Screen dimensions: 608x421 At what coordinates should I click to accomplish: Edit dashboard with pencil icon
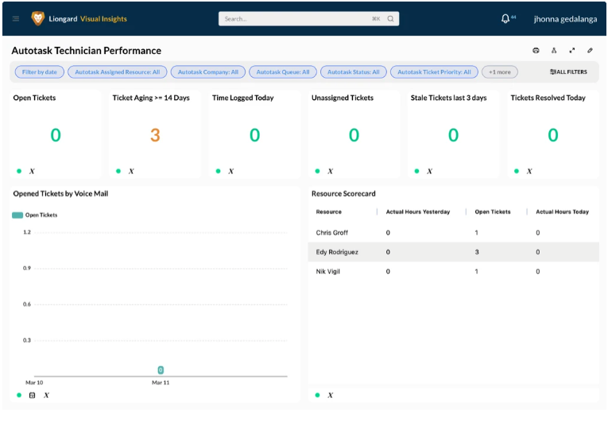590,50
